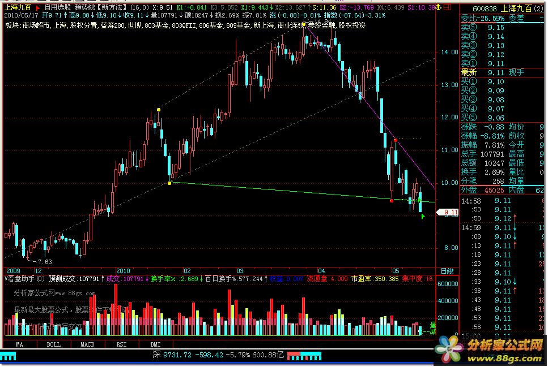Click the 市盈率:350.385 value in volume header
The width and height of the screenshot is (548, 367).
point(375,279)
